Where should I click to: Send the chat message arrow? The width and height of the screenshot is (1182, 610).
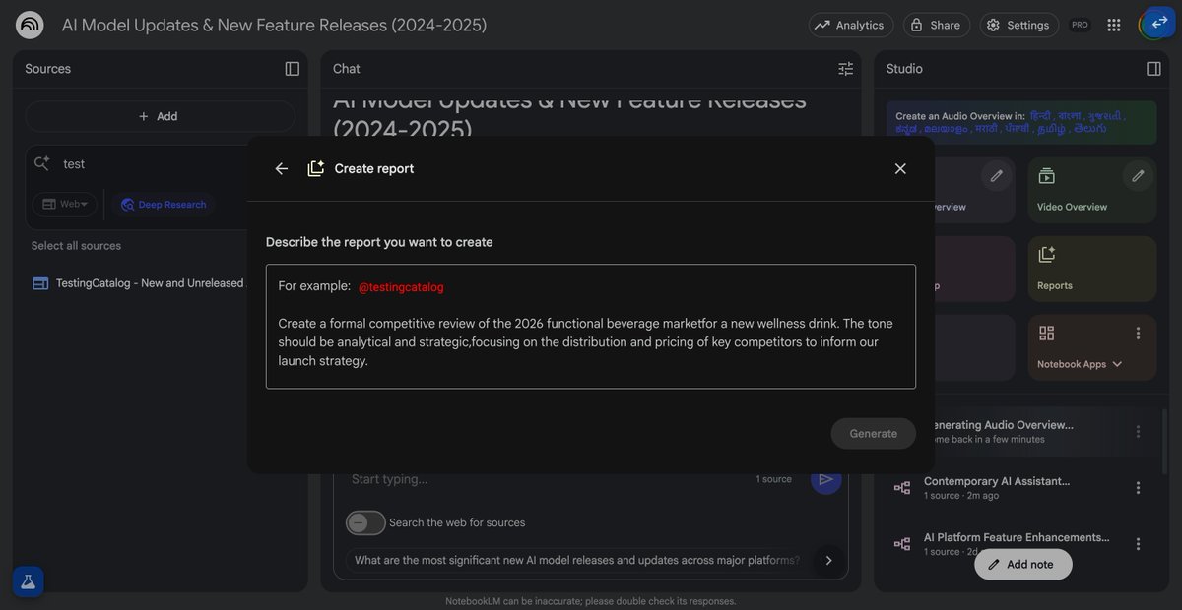[x=825, y=479]
